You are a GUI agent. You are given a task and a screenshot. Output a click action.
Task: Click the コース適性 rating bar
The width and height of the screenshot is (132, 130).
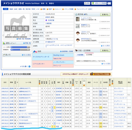pyautogui.click(x=20, y=47)
